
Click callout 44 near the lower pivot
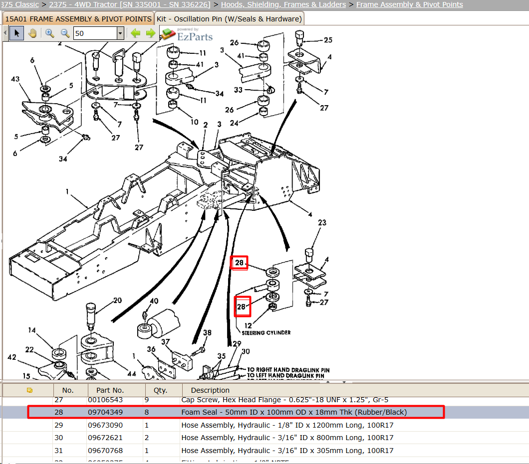[132, 374]
